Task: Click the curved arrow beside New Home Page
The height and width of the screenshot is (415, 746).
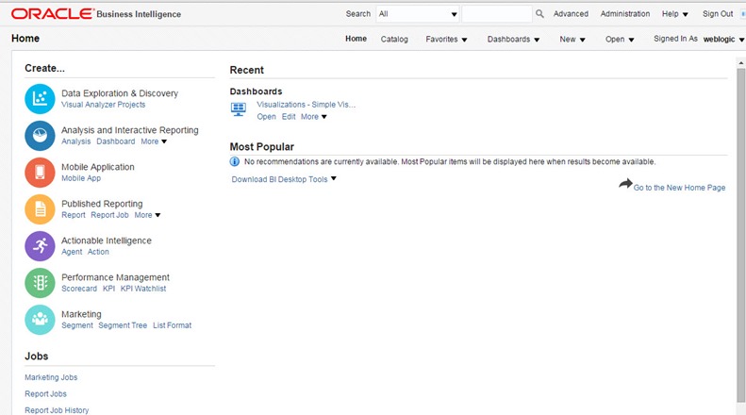Action: (x=625, y=183)
